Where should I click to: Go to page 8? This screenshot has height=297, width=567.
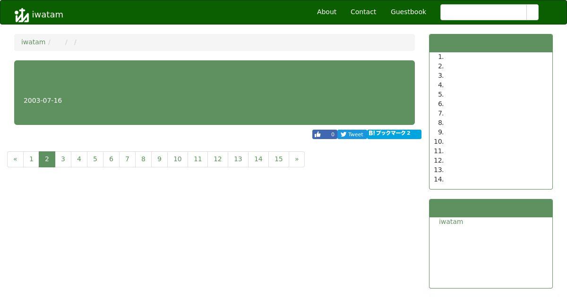pyautogui.click(x=143, y=159)
